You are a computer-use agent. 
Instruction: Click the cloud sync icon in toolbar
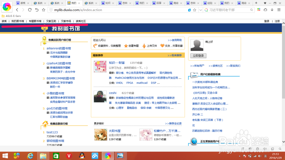tap(265, 10)
